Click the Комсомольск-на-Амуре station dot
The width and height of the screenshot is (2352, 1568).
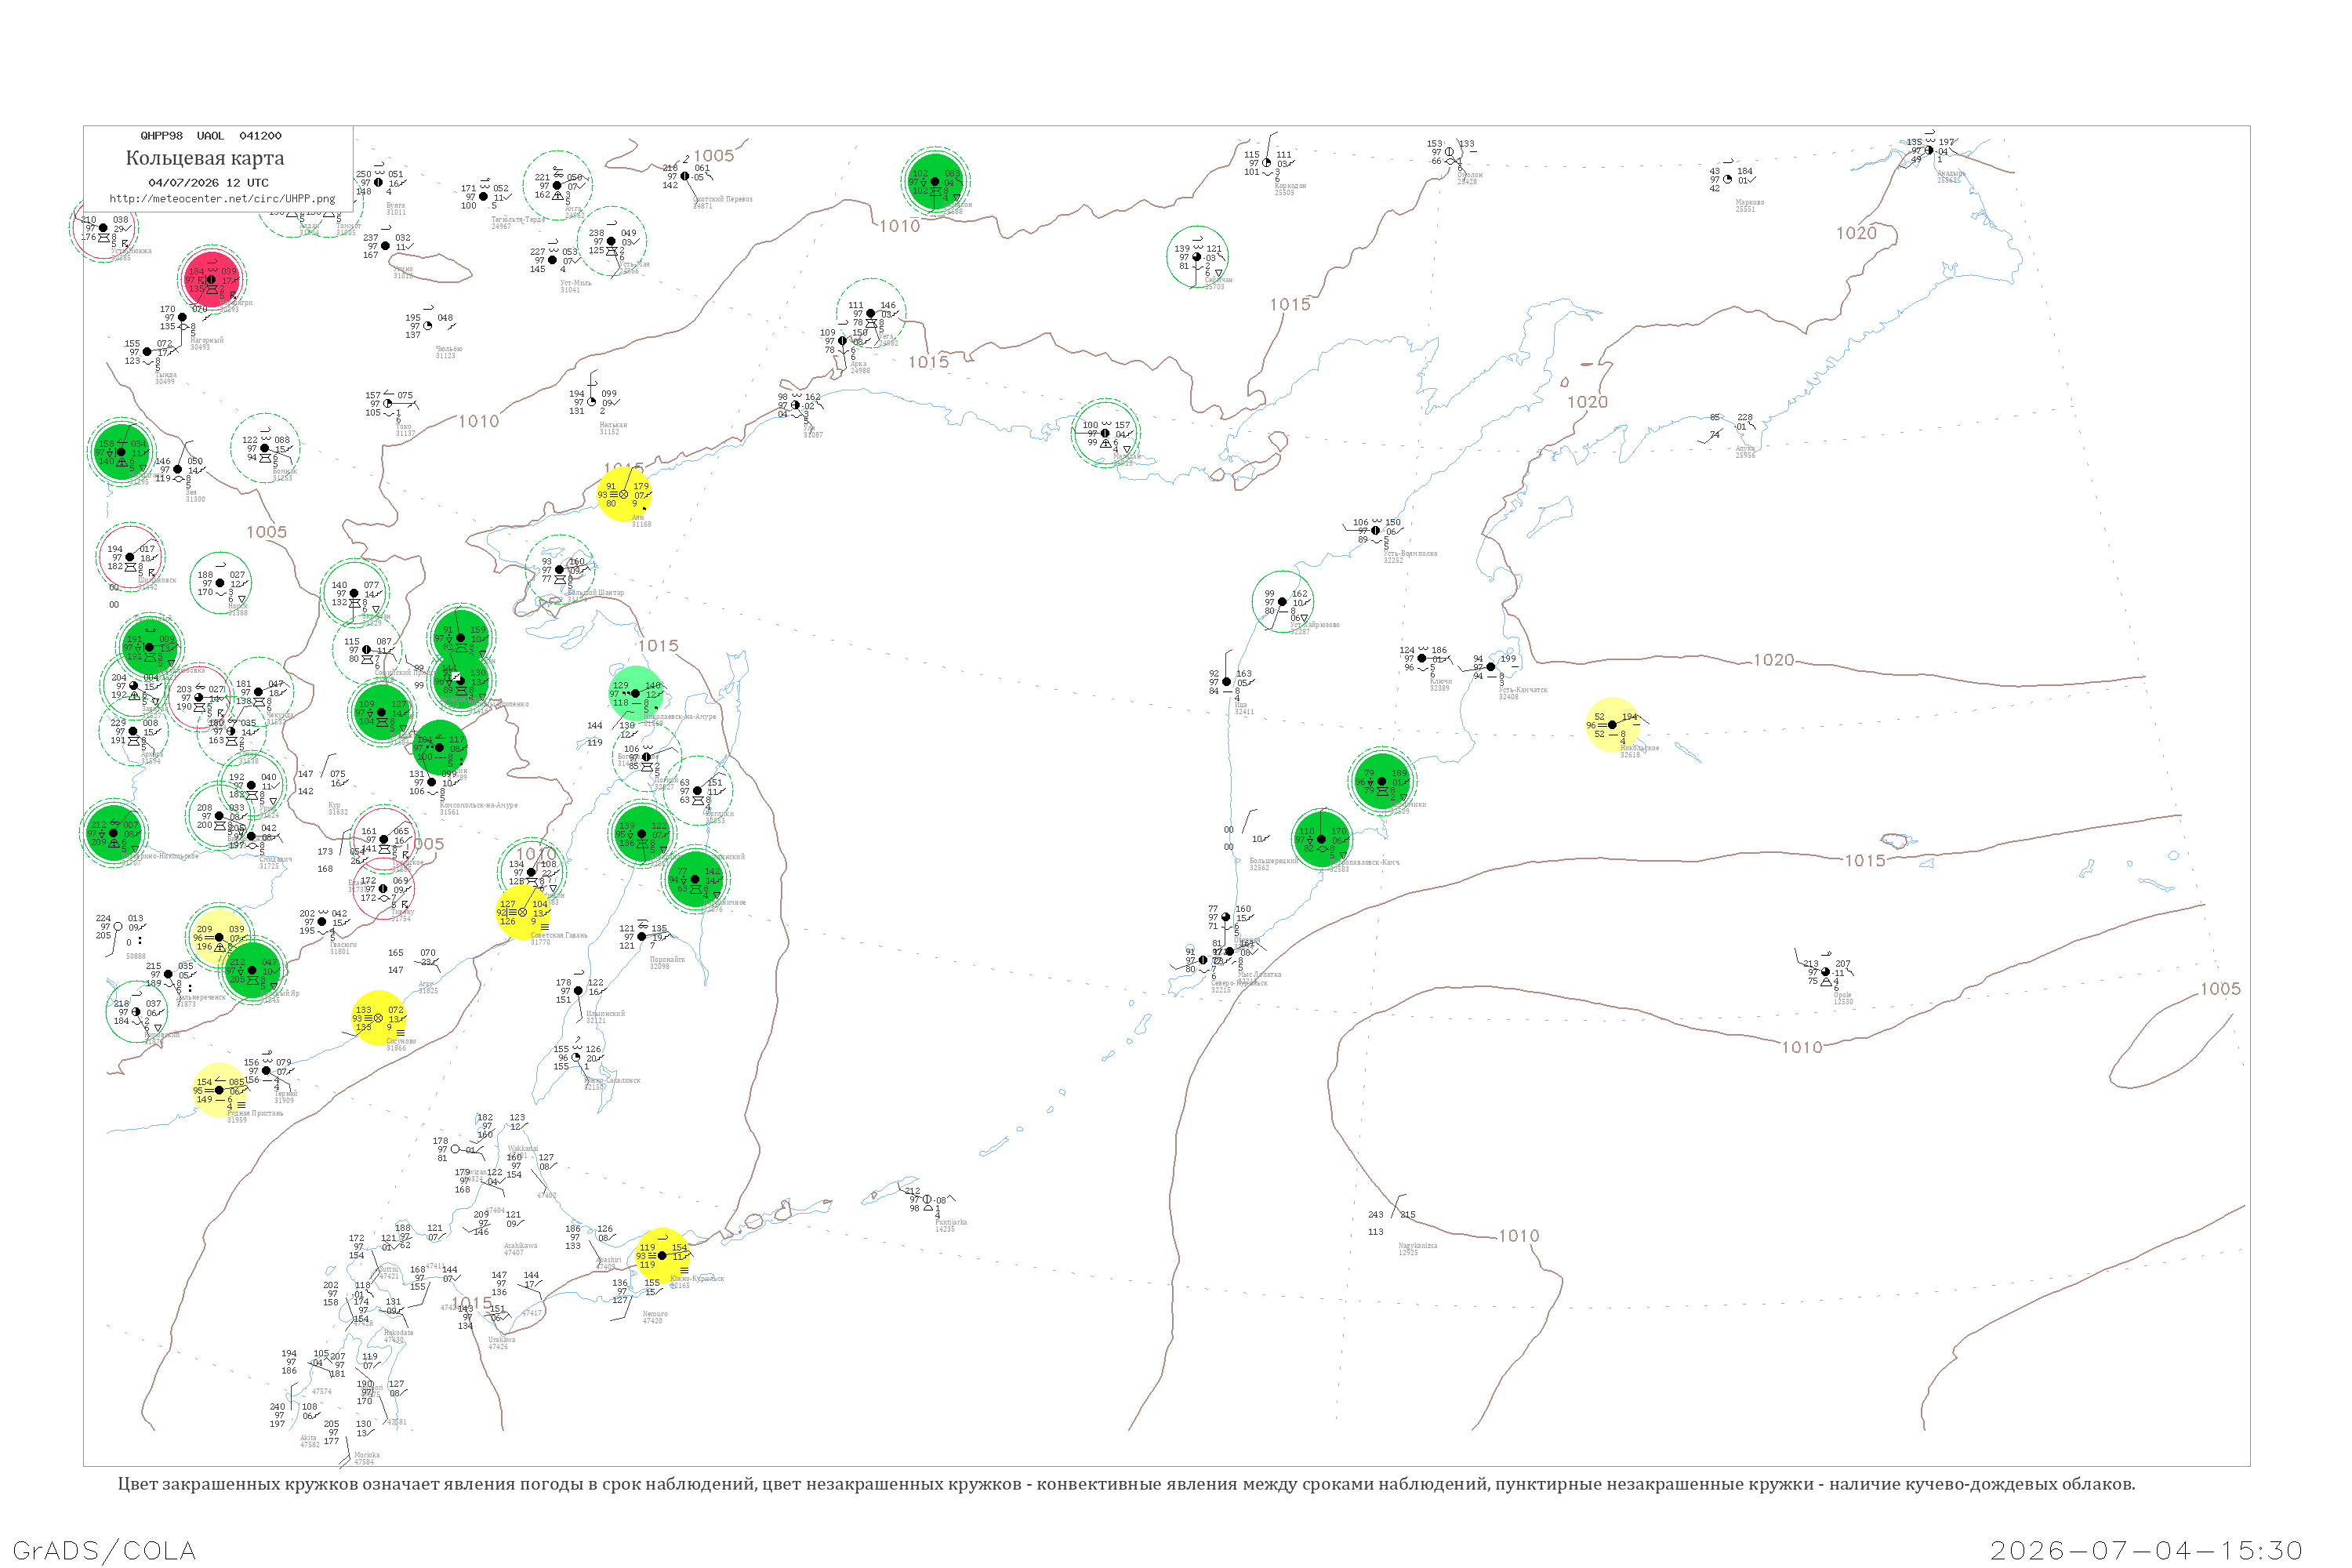(x=432, y=782)
